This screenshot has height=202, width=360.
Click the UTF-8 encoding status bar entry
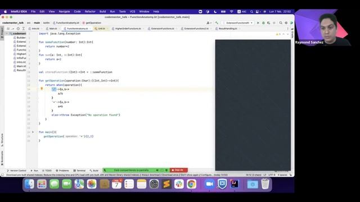[x=272, y=175]
